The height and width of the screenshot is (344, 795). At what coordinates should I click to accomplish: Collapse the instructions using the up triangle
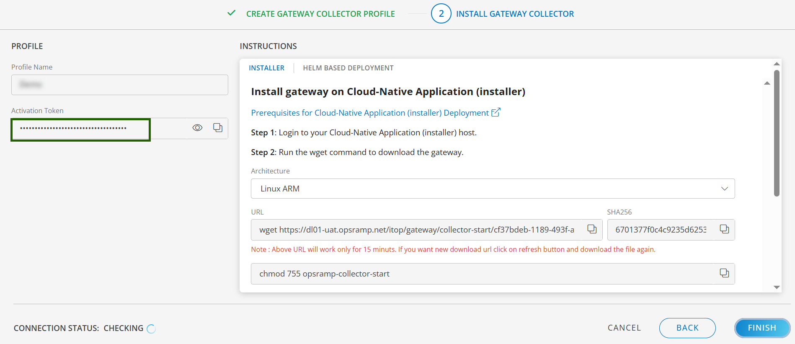[767, 83]
